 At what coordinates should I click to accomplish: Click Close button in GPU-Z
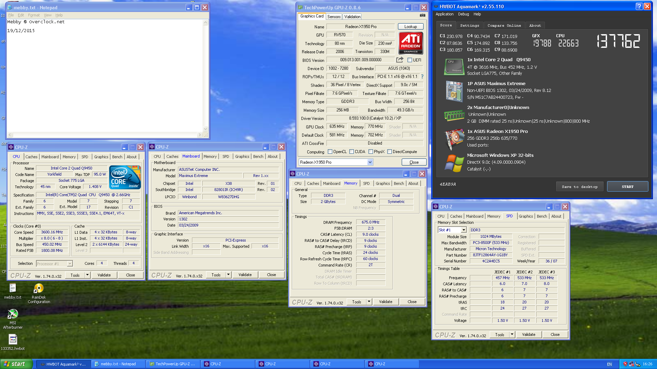[414, 162]
